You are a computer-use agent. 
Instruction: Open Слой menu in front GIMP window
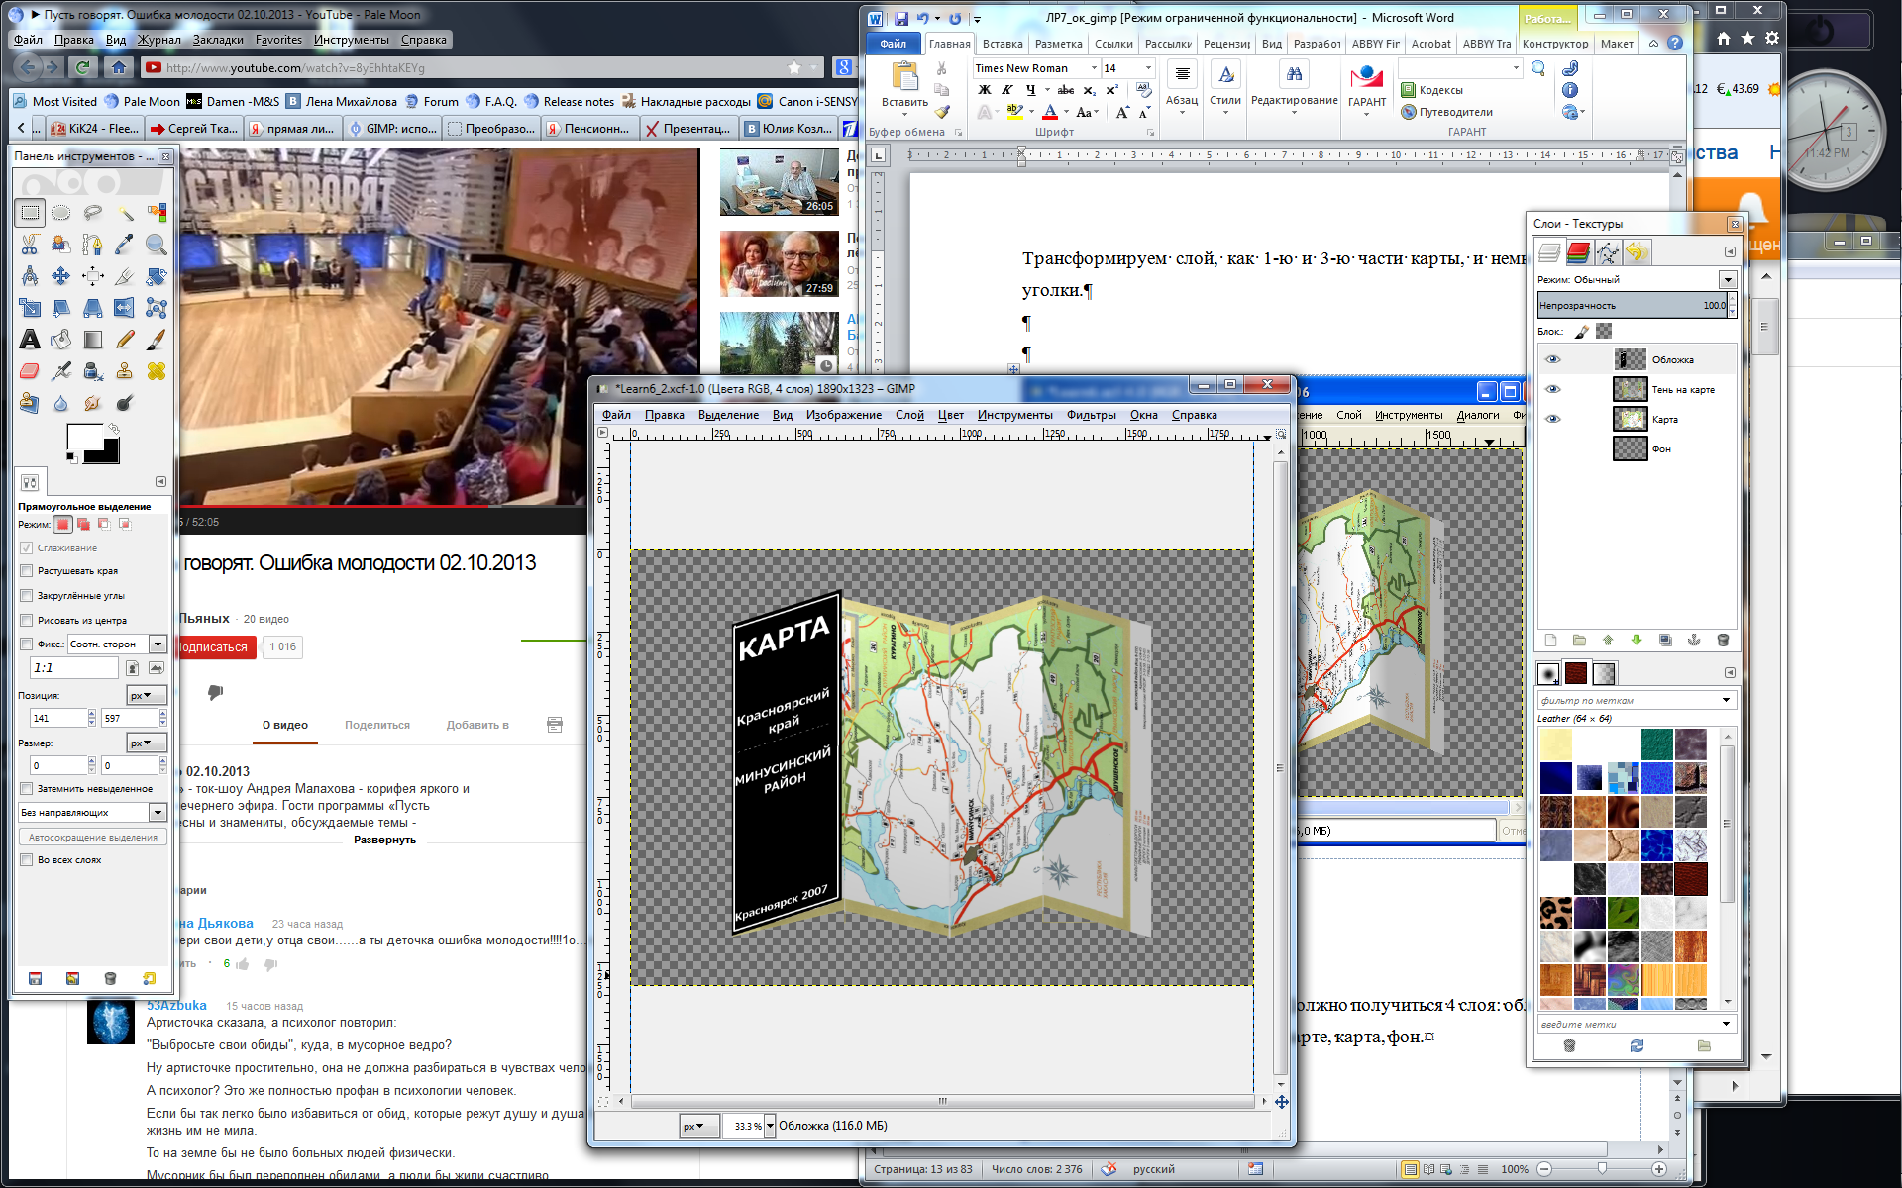click(x=909, y=415)
